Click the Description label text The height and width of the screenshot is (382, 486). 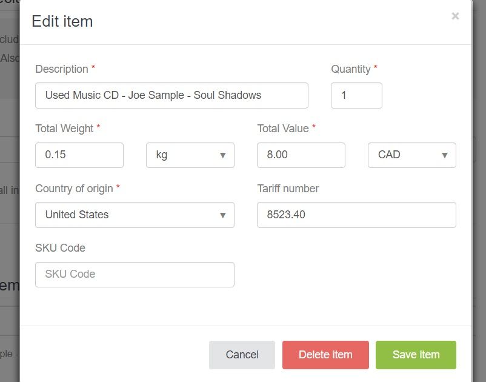click(x=62, y=69)
